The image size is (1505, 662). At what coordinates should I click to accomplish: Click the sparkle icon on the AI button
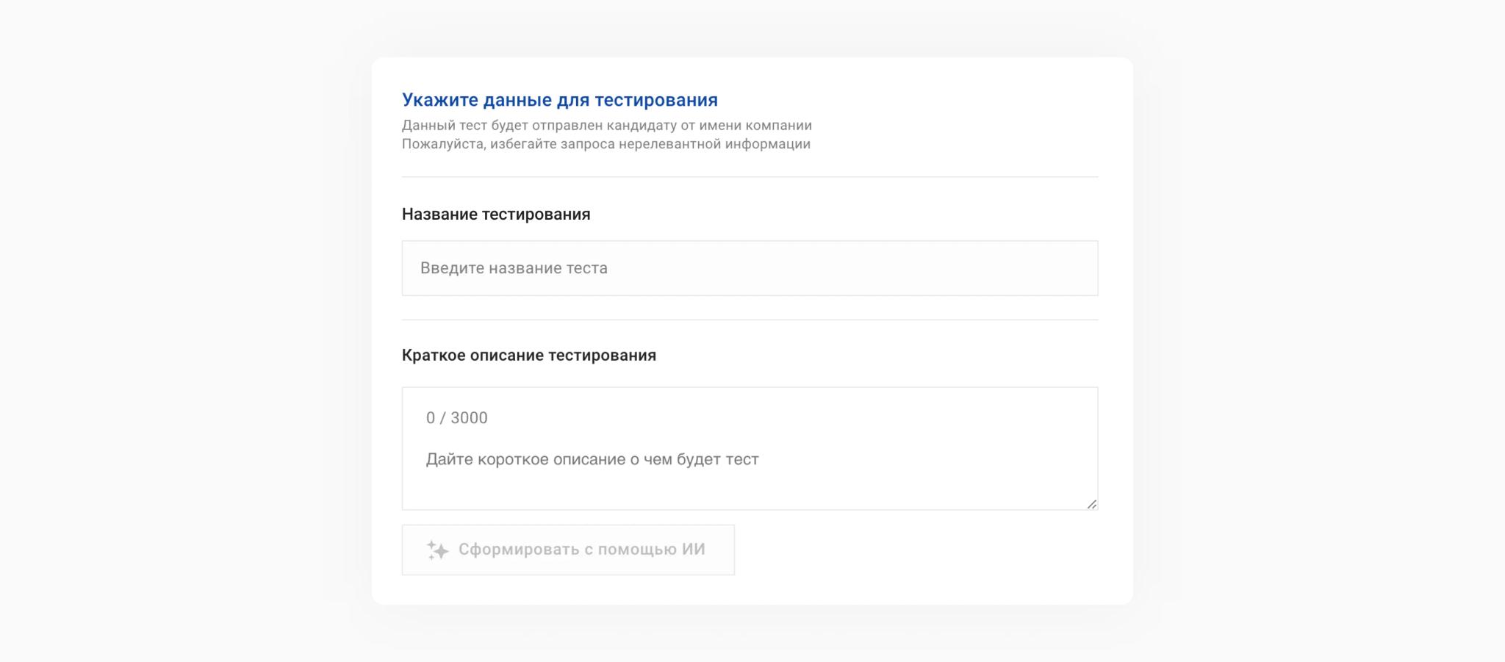pos(437,550)
